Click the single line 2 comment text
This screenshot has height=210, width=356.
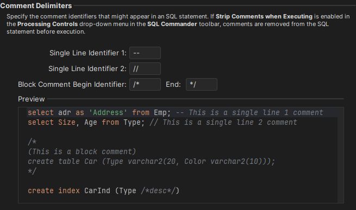pyautogui.click(x=223, y=122)
